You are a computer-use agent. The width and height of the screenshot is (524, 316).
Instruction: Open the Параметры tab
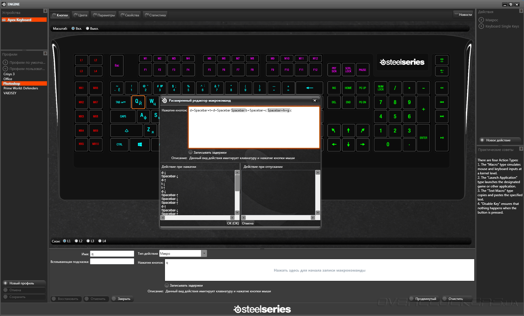coord(104,15)
